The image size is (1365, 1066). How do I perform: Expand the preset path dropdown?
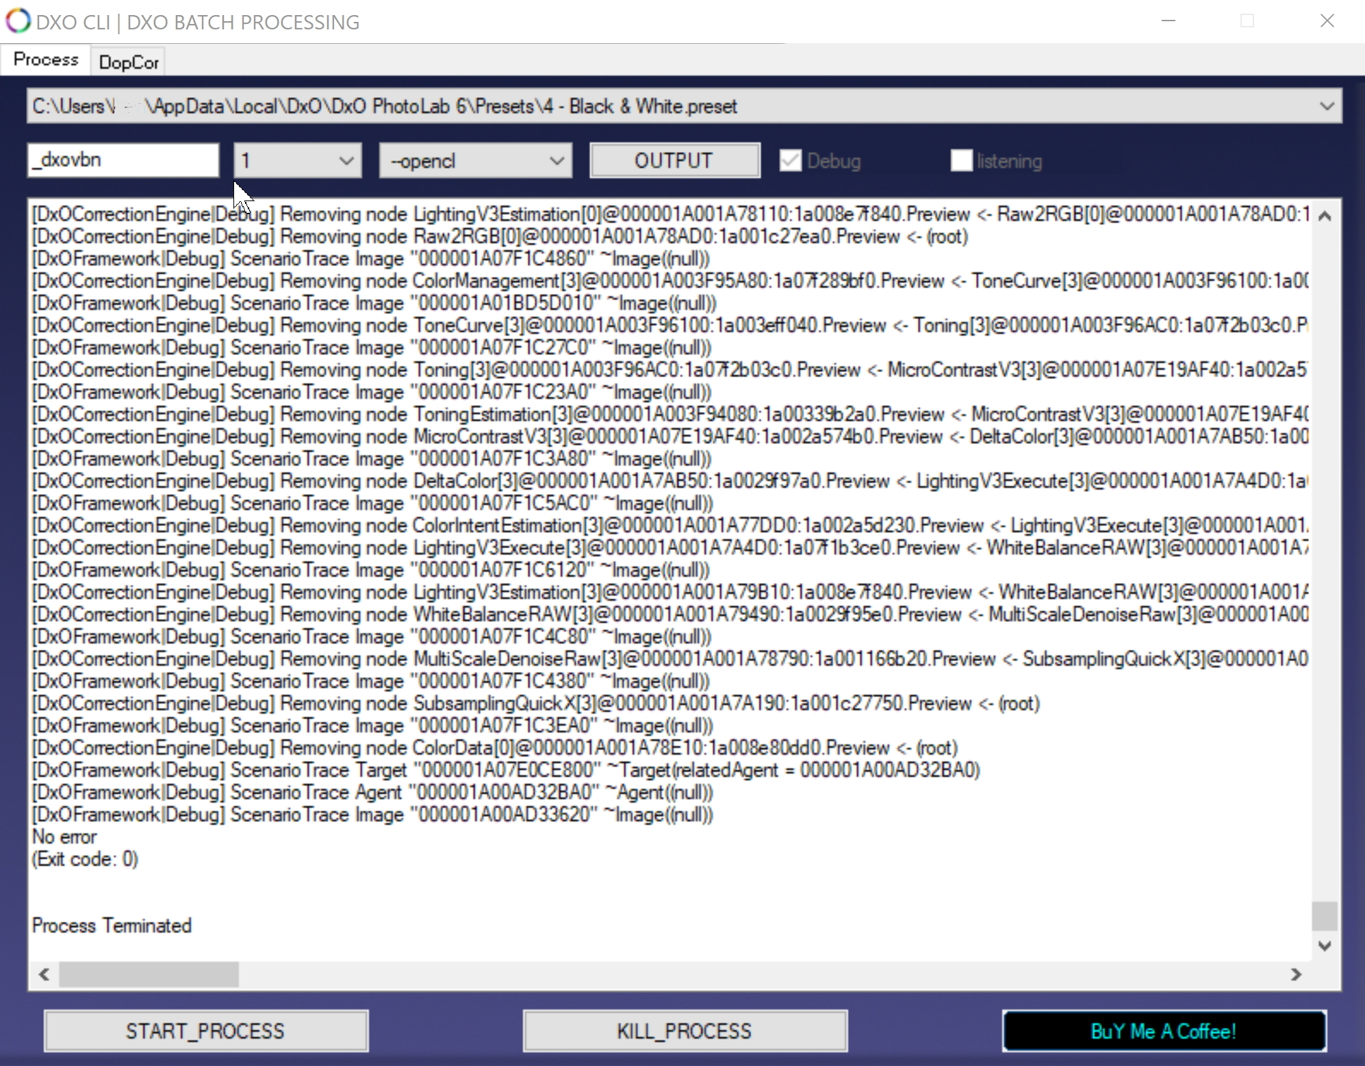coord(1327,107)
